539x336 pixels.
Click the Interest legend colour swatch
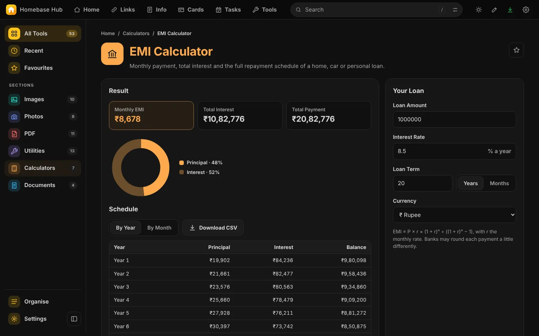[x=182, y=172]
